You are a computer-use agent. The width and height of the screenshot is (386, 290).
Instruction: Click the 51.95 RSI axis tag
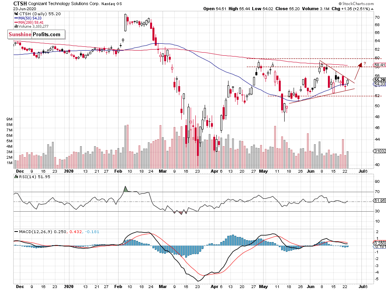coord(380,201)
